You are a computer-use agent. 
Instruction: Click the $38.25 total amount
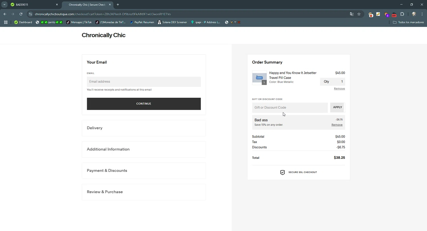coord(339,158)
